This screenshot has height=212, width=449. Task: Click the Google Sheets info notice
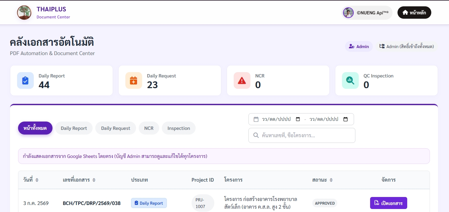click(x=224, y=156)
